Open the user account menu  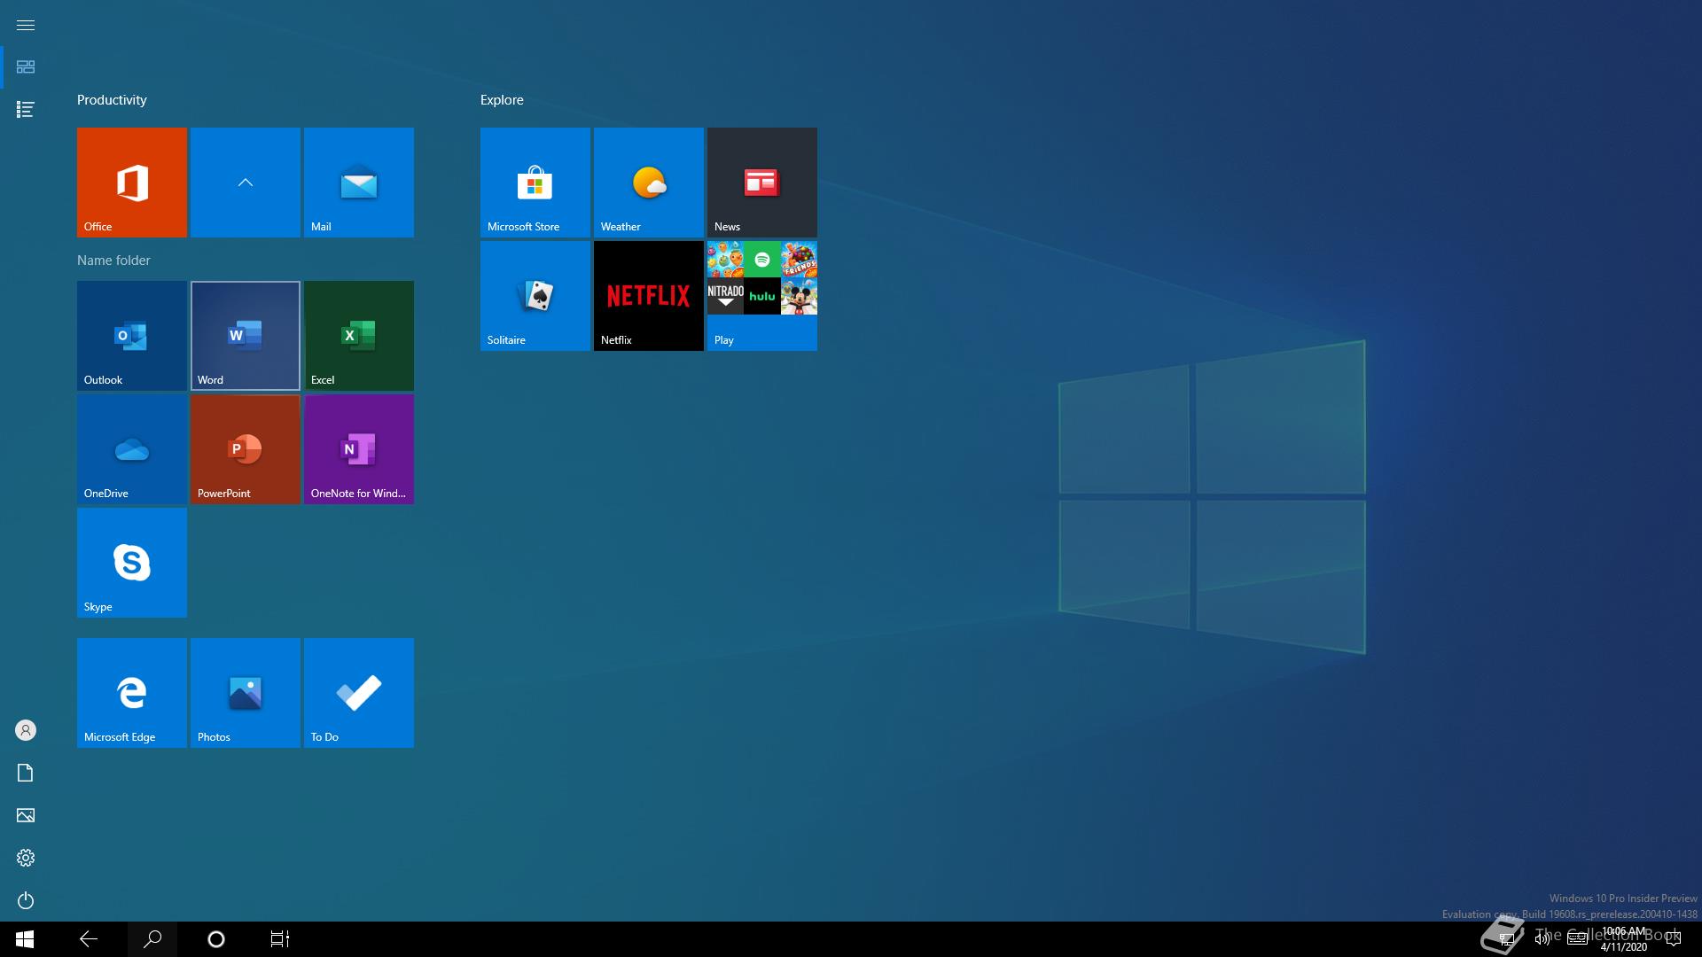coord(26,730)
